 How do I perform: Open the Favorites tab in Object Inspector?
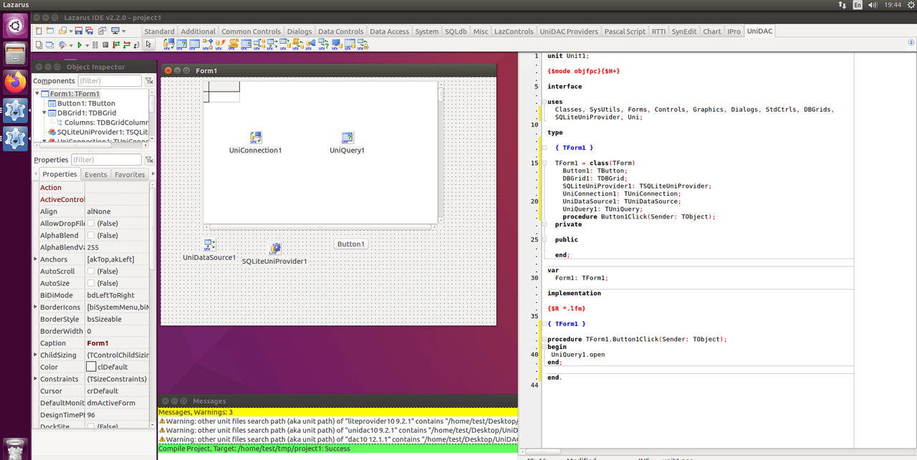click(130, 174)
